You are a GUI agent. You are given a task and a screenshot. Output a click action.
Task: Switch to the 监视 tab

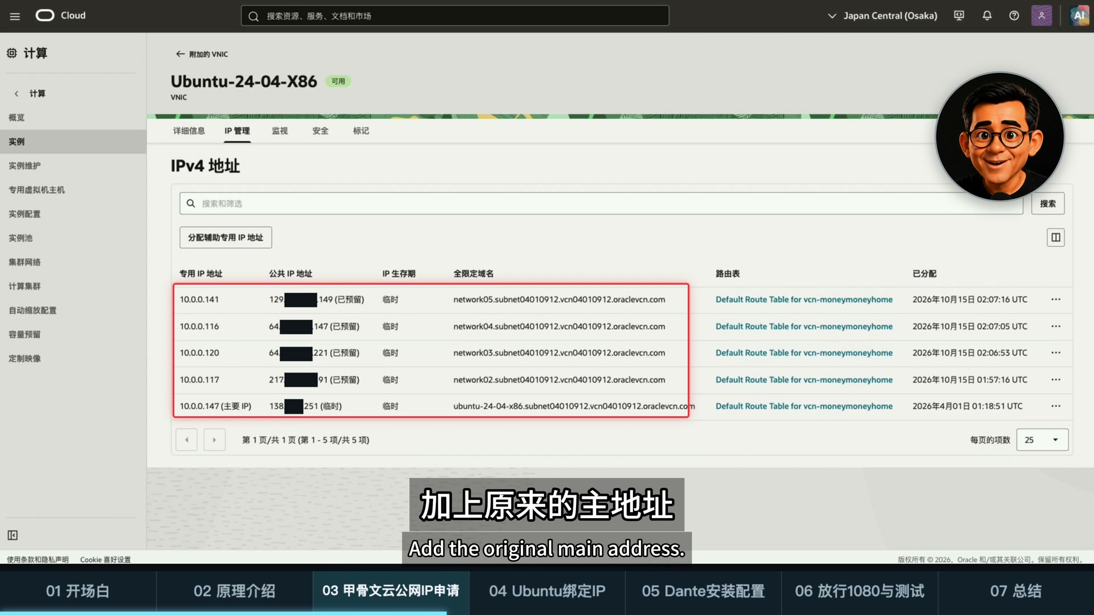pos(280,131)
